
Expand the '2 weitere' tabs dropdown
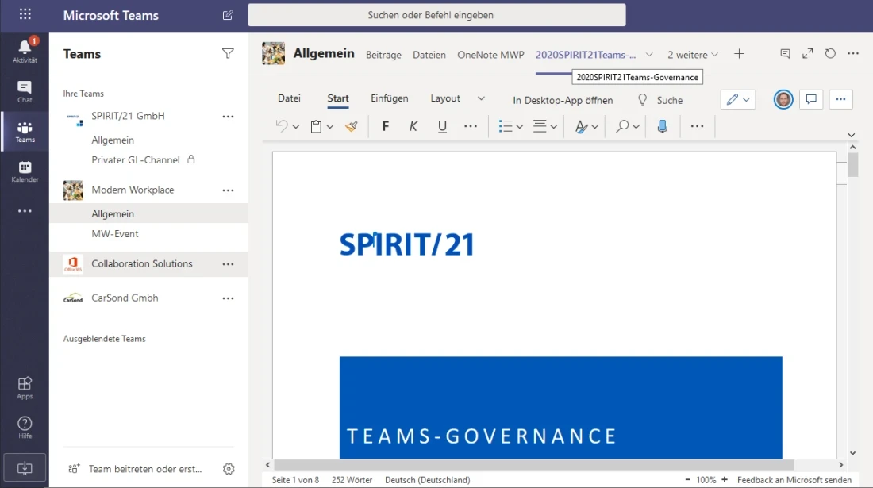tap(693, 55)
